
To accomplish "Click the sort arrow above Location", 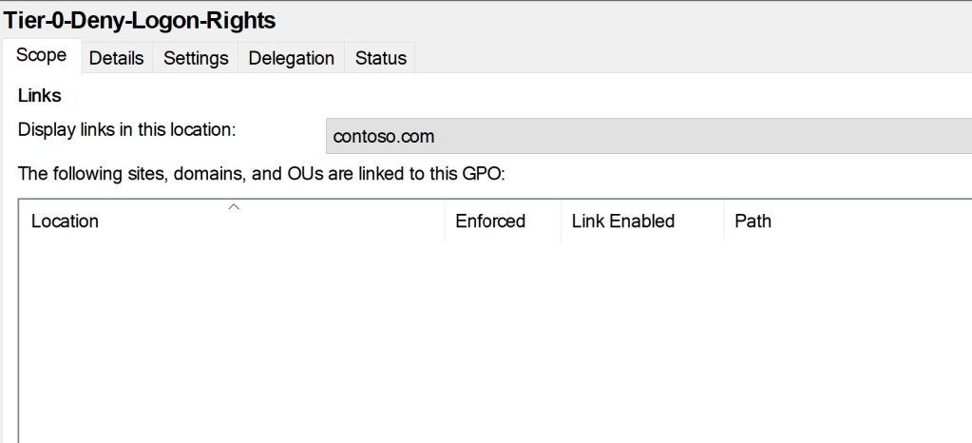I will (x=233, y=206).
